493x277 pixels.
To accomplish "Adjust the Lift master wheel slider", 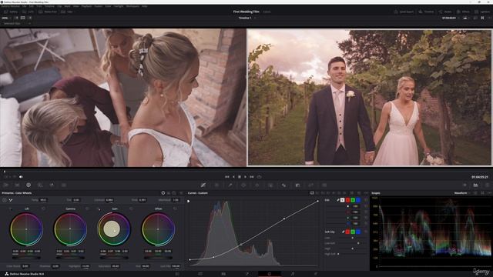I will (x=26, y=258).
